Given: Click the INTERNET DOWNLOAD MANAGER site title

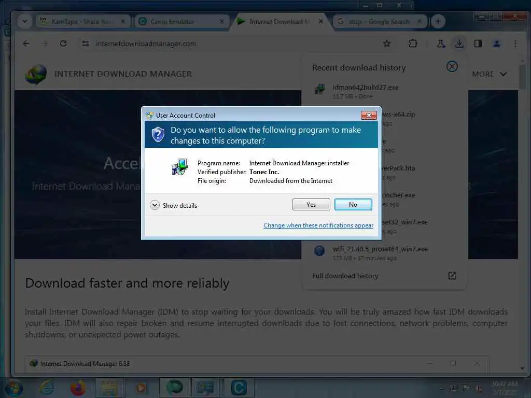Looking at the screenshot, I should (123, 74).
